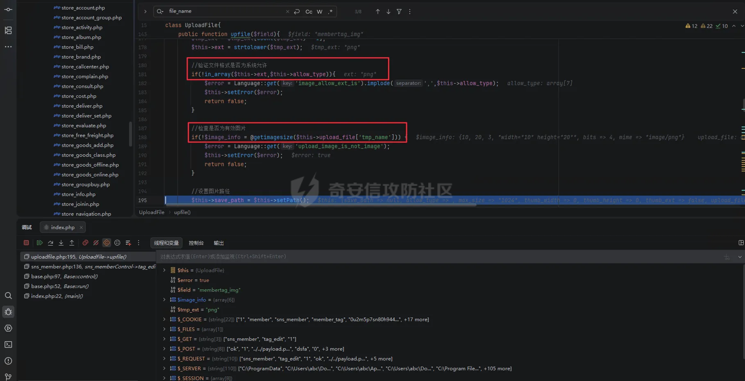Toggle Regex search mode
The width and height of the screenshot is (745, 381).
click(x=330, y=11)
